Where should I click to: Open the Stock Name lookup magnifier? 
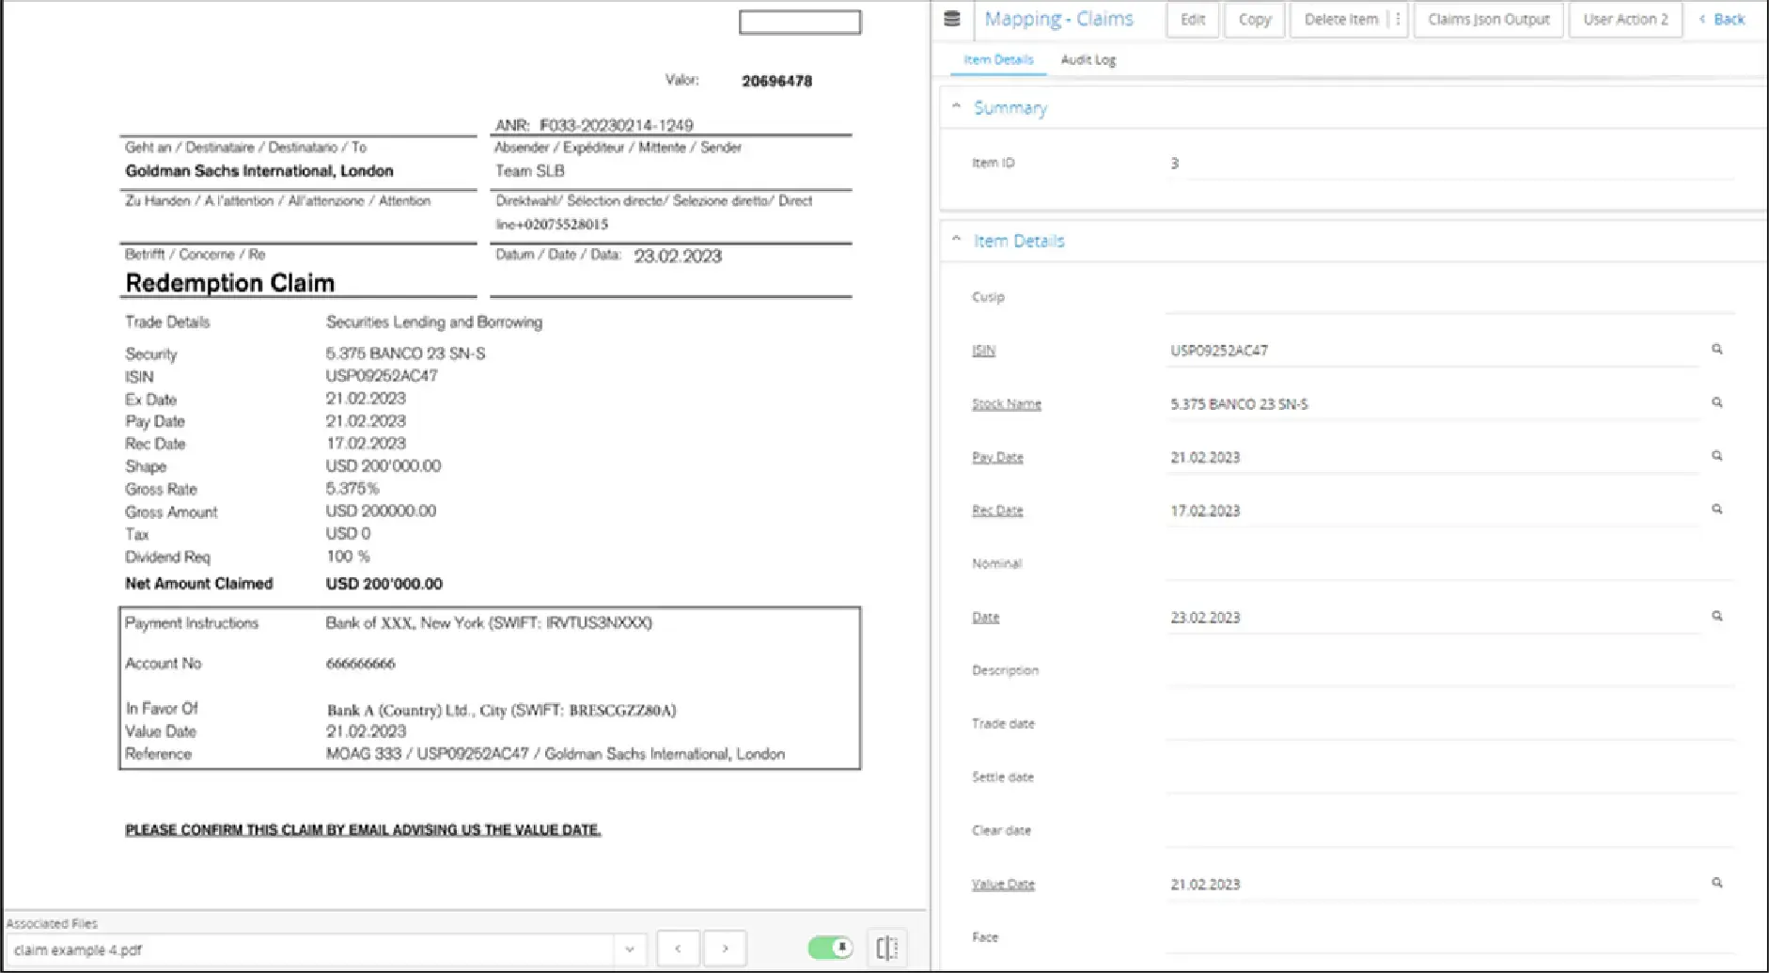1717,403
